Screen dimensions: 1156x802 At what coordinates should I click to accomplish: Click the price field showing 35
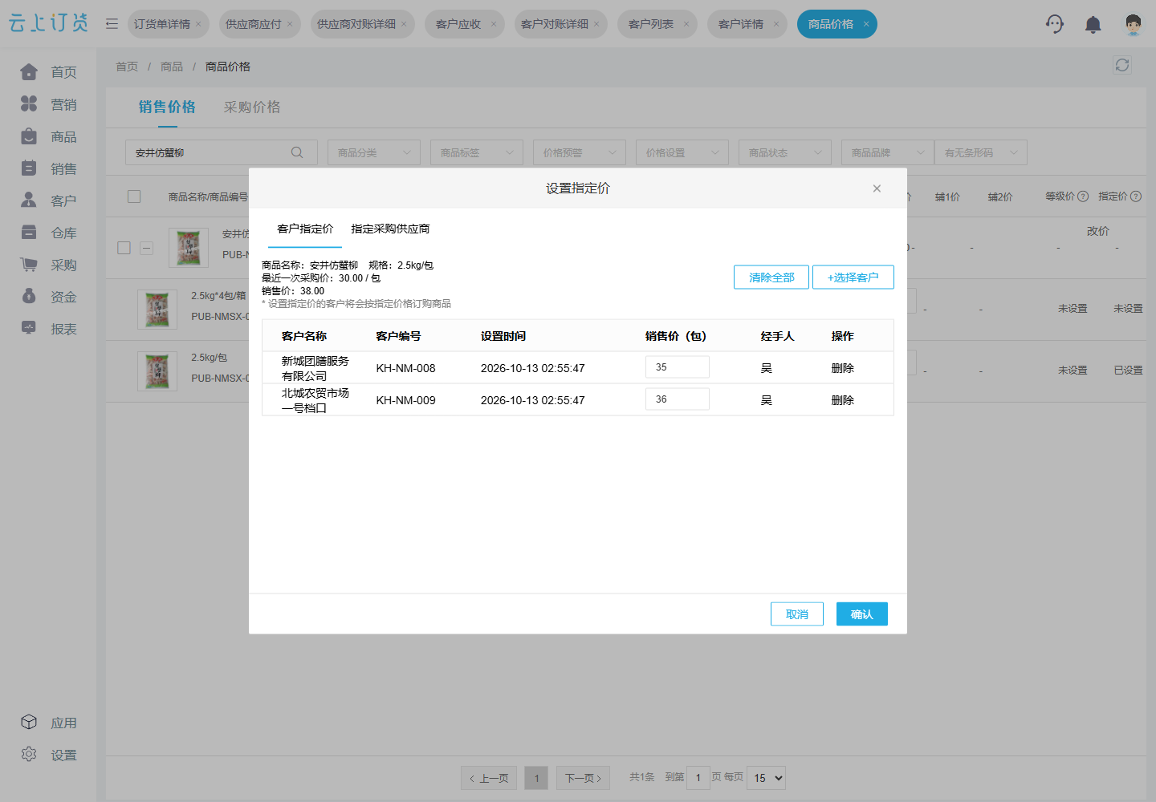[x=678, y=367]
